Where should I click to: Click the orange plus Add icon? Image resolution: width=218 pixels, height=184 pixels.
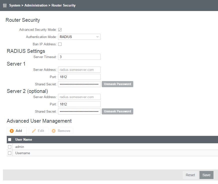point(12,131)
